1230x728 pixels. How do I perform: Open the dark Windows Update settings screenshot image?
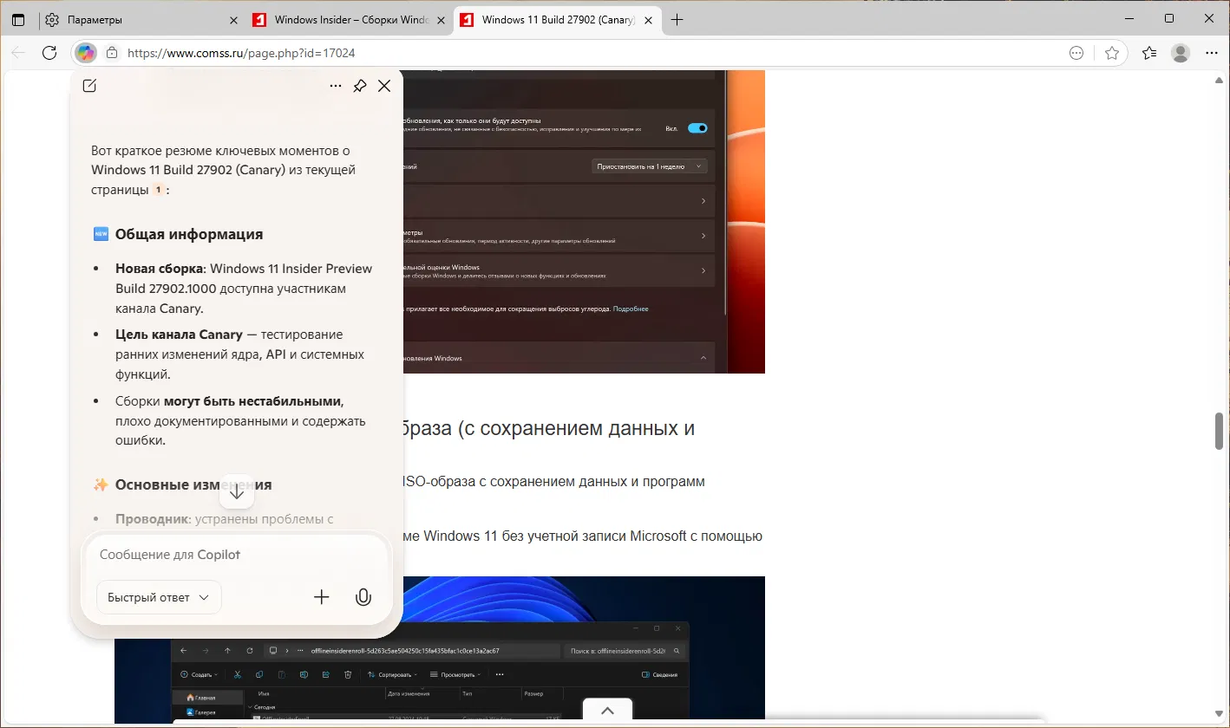584,222
